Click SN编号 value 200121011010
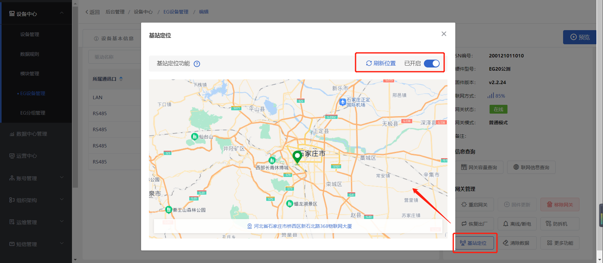 click(506, 56)
